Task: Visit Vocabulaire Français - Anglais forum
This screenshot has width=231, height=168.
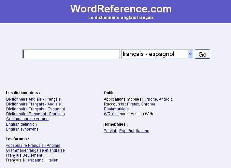Action: pos(33,146)
